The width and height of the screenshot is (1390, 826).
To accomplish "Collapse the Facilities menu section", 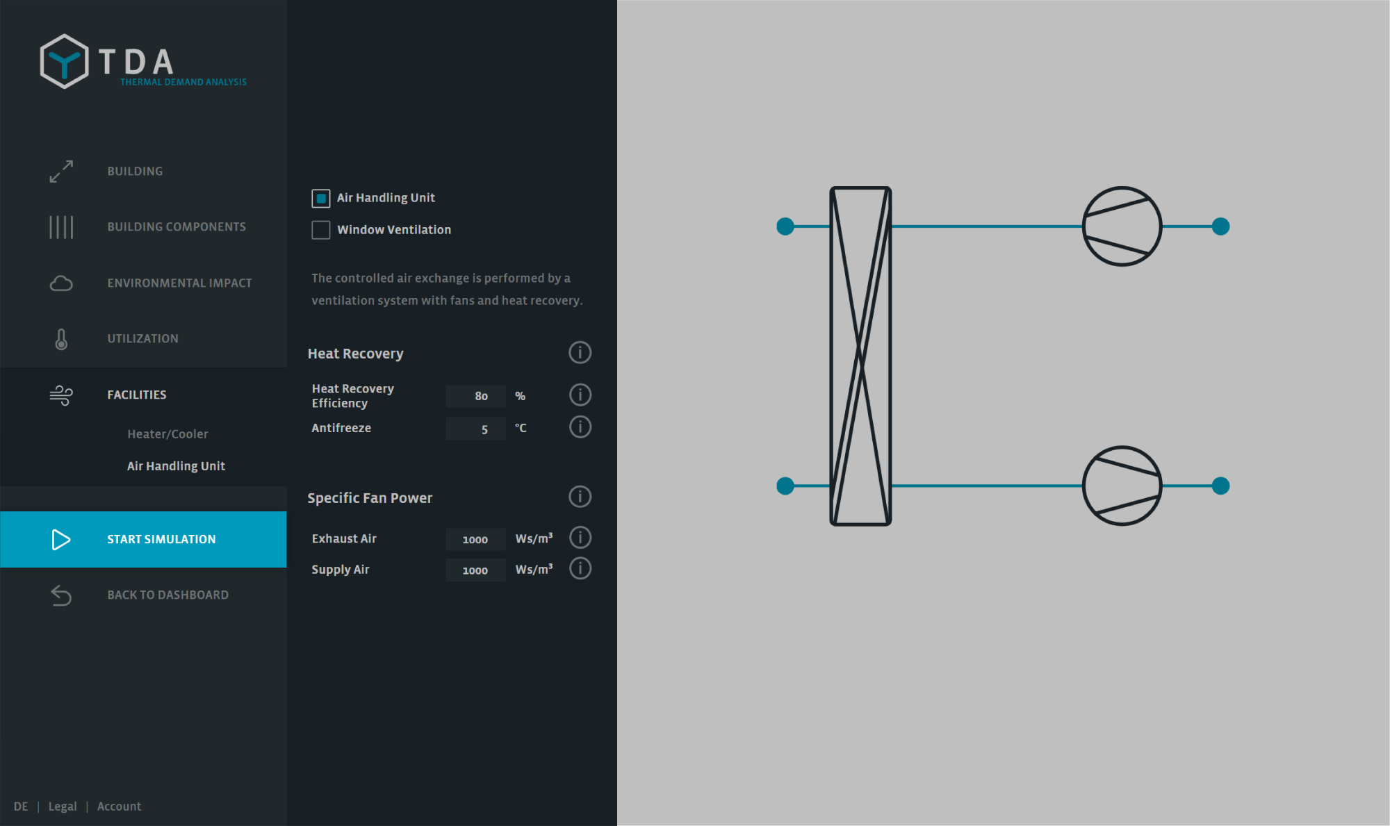I will coord(137,395).
